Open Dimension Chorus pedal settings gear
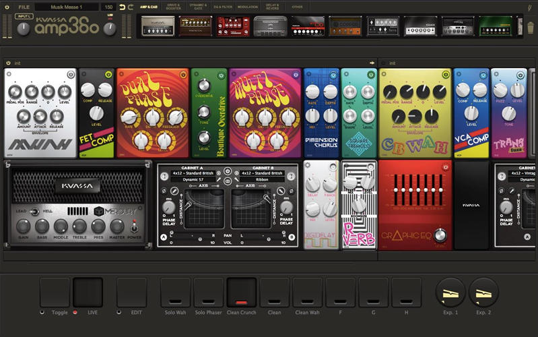Image resolution: width=538 pixels, height=337 pixels. click(x=309, y=74)
